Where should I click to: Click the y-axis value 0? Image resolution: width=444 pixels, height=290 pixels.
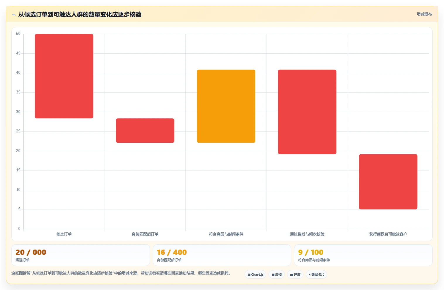19,229
